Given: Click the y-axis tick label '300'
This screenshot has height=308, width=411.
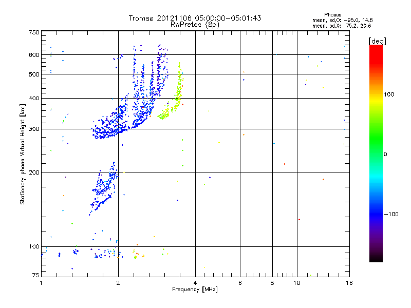Looking at the screenshot, I should (x=34, y=129).
